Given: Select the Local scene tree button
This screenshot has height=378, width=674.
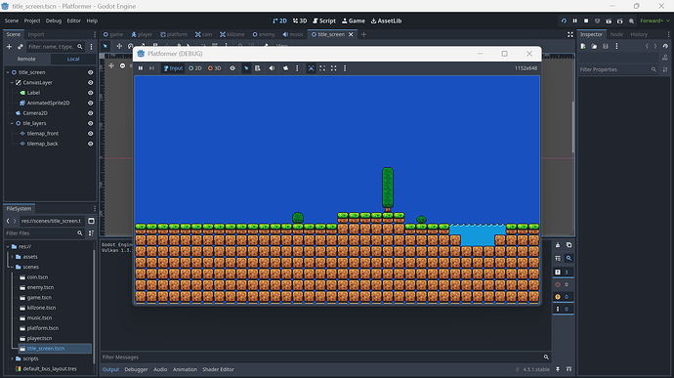Looking at the screenshot, I should point(73,59).
